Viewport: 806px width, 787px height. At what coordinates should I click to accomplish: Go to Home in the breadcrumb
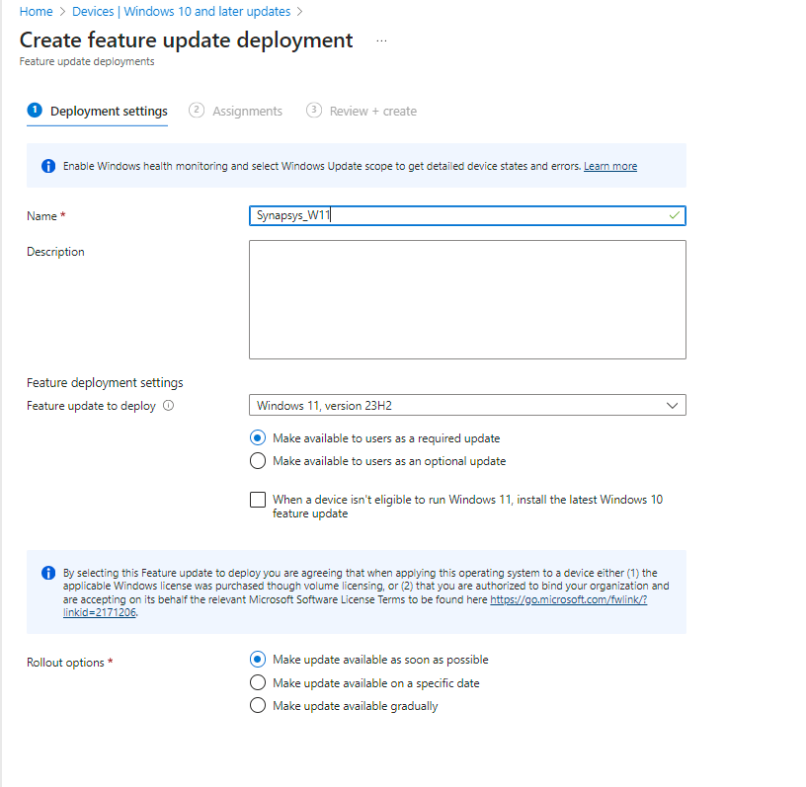pyautogui.click(x=36, y=12)
